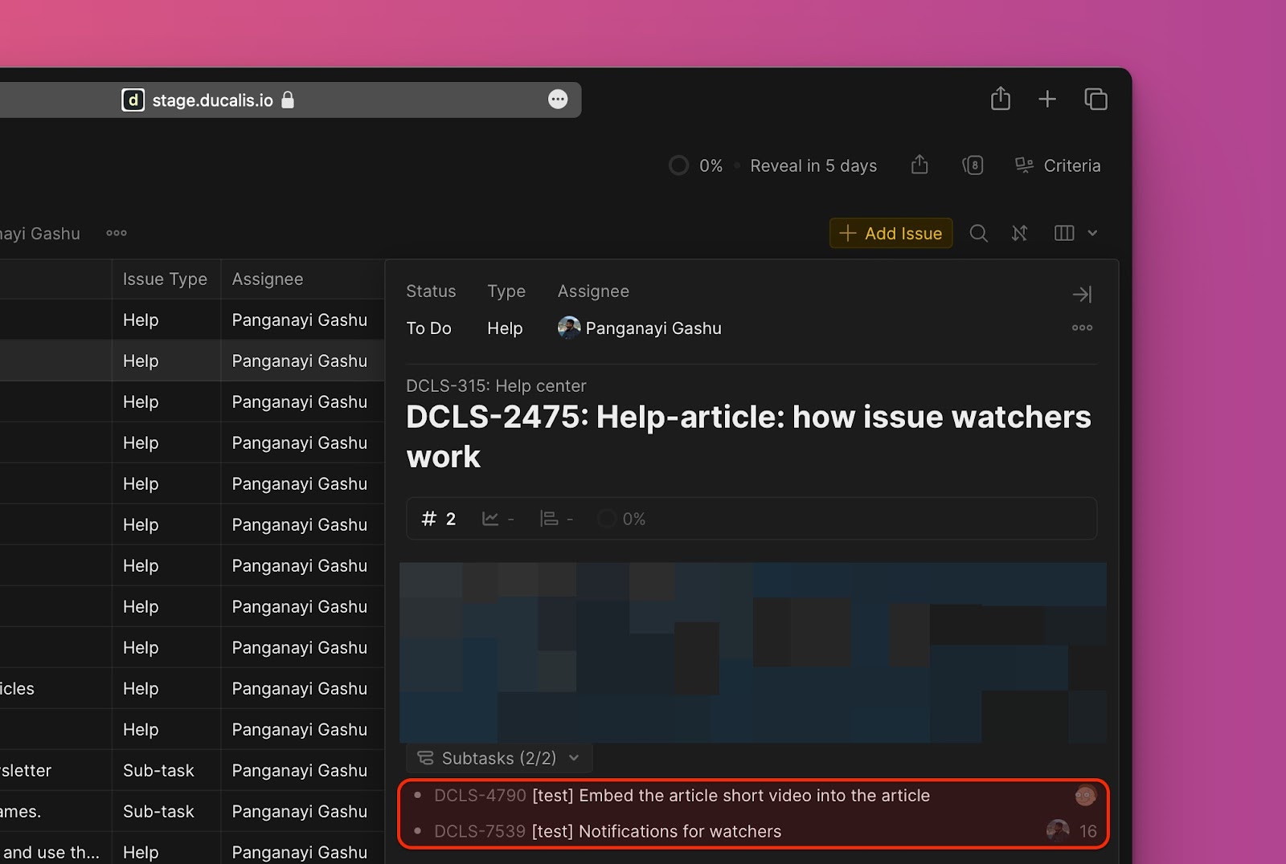The width and height of the screenshot is (1286, 864).
Task: Click the board share export icon
Action: [x=919, y=165]
